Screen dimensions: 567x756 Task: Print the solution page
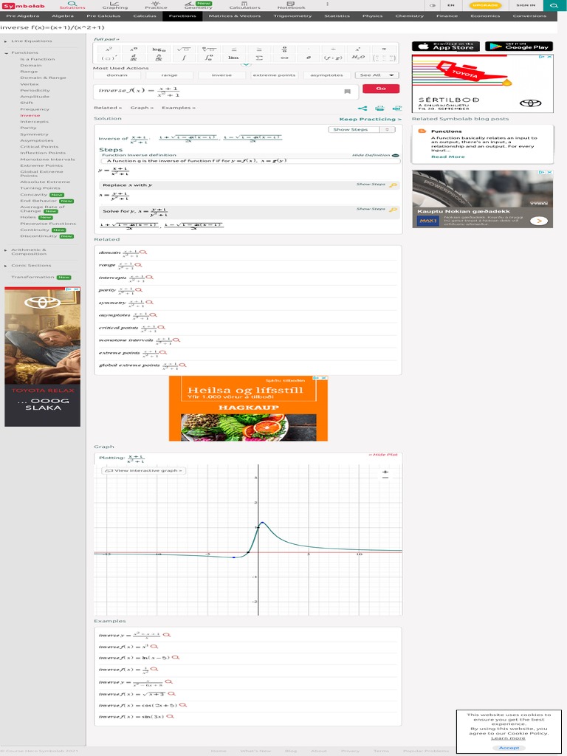coord(380,109)
